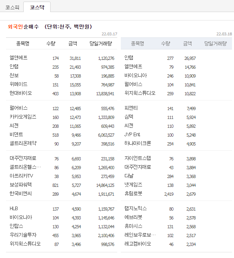The image size is (234, 258).
Task: Click the truncated 셀트리온헬스… stock name
Action: coord(25,167)
